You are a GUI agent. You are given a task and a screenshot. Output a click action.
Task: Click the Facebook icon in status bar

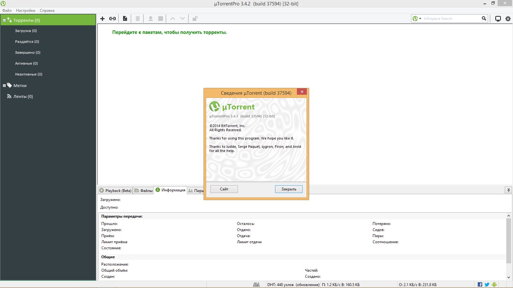(480, 284)
